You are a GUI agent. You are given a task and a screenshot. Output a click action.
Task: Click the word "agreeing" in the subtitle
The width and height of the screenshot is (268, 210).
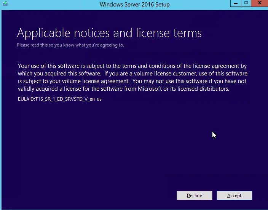coord(108,45)
